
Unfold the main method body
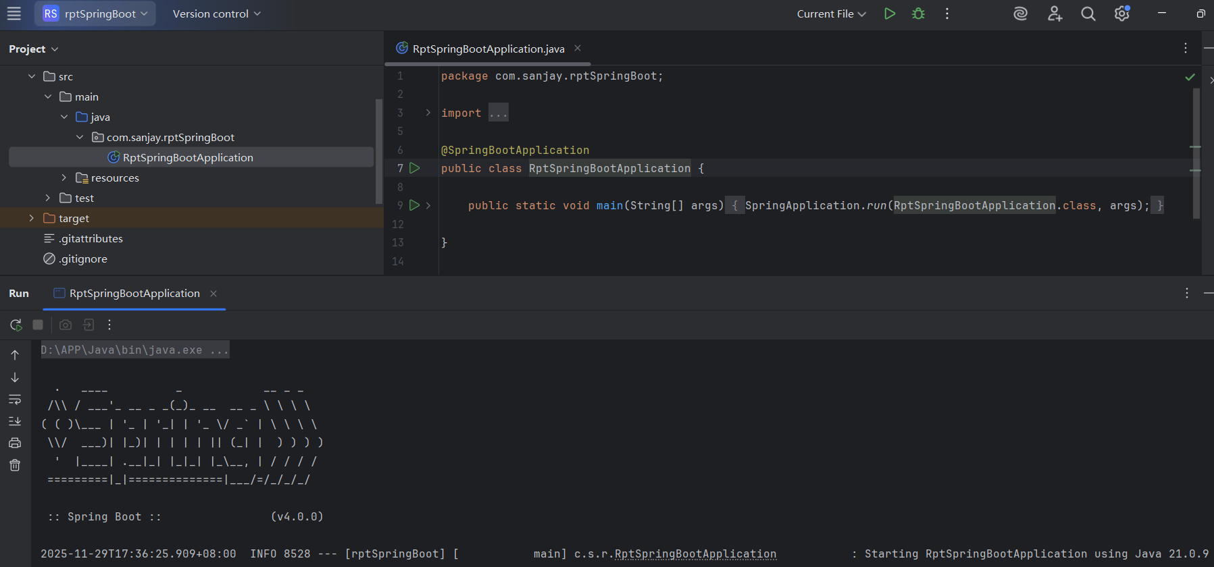coord(428,205)
